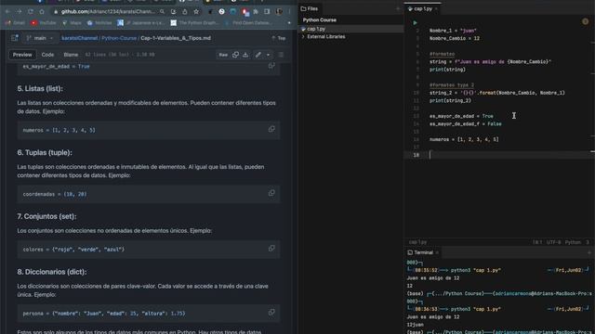Copy the es_mayor_de_edad code snippet
Screen dimensions: 595x334
point(271,66)
